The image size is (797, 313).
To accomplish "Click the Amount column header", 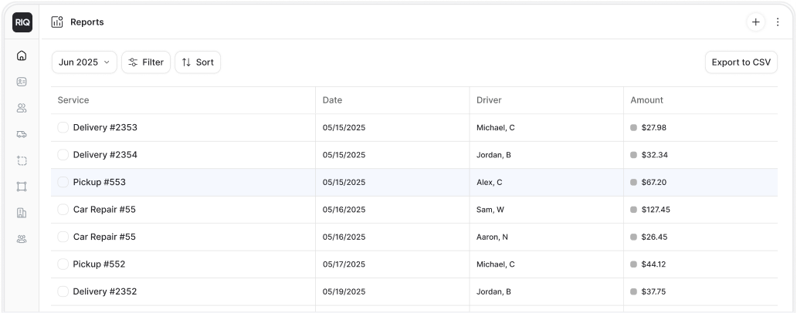I will (x=646, y=100).
